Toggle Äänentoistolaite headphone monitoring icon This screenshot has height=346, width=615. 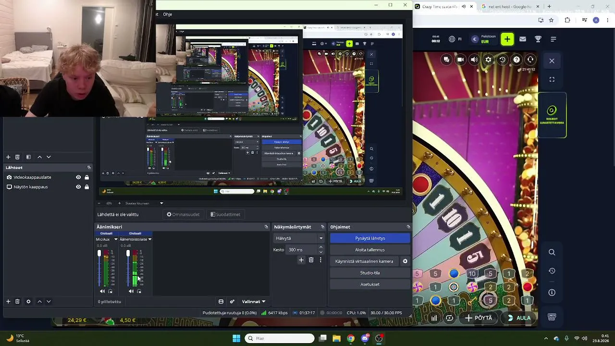pyautogui.click(x=139, y=291)
